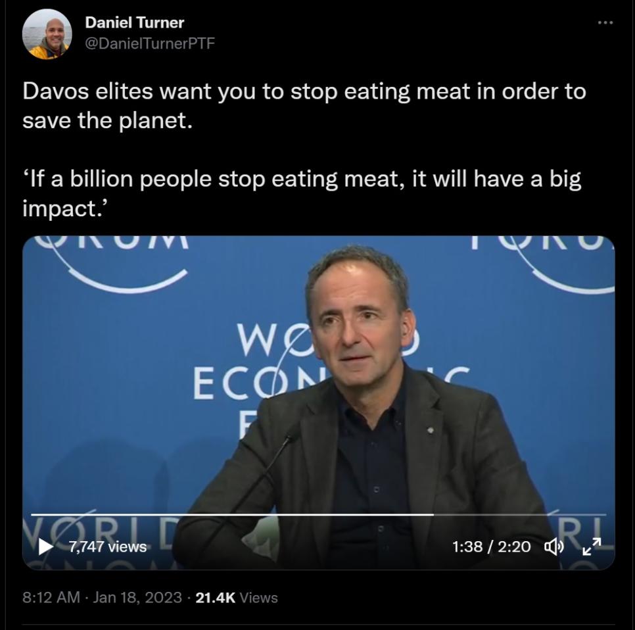Open Daniel Turner's profile picture
Viewport: 635px width, 630px height.
point(47,34)
